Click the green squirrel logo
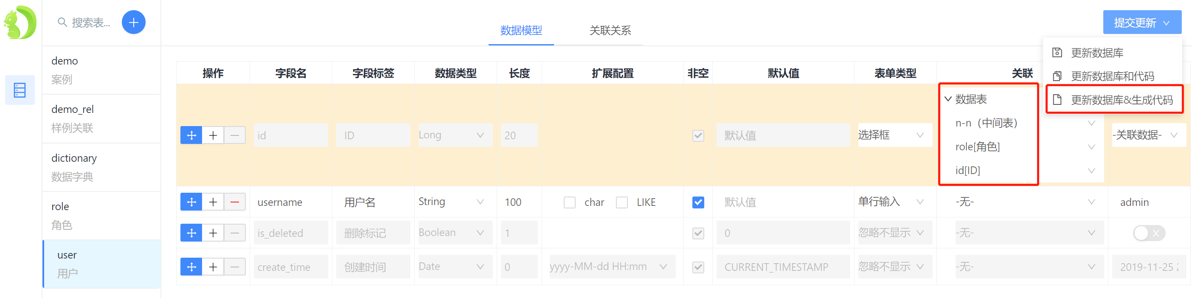Viewport: 1192px width, 298px height. (x=20, y=22)
